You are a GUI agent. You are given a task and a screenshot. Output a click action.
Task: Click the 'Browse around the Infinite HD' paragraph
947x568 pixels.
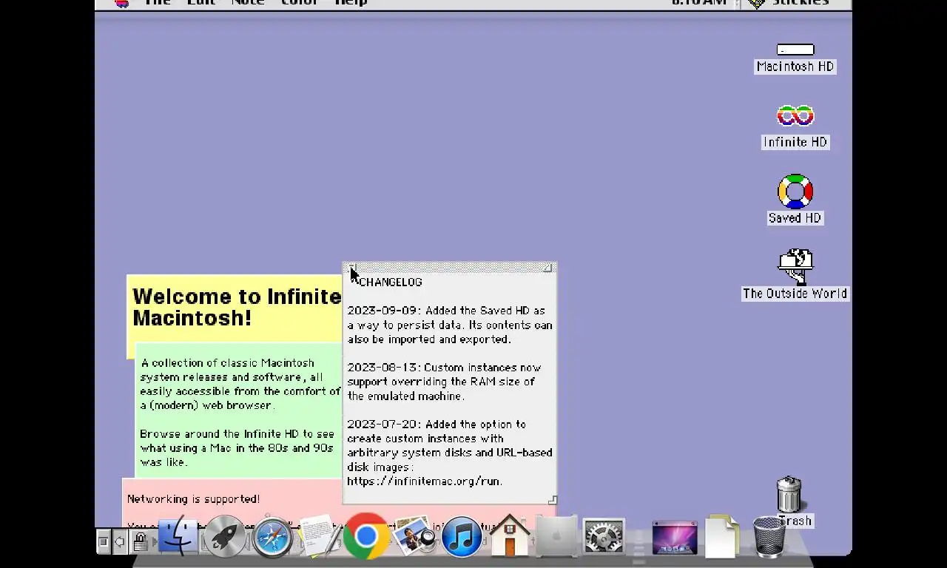pyautogui.click(x=237, y=447)
